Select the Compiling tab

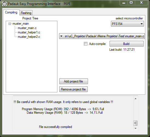(x=11, y=12)
